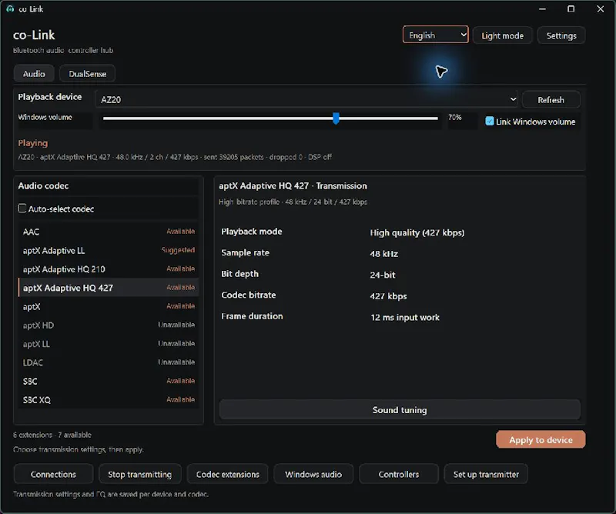Screen dimensions: 616x514
Task: Select the aptX Adaptive LL codec
Action: coord(109,251)
